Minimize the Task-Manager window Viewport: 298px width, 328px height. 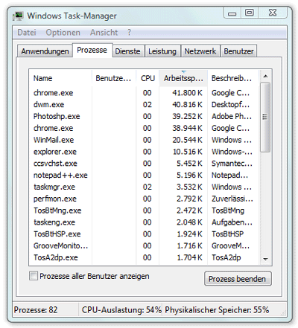[x=232, y=13]
